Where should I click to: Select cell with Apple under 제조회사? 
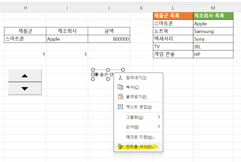pos(67,39)
